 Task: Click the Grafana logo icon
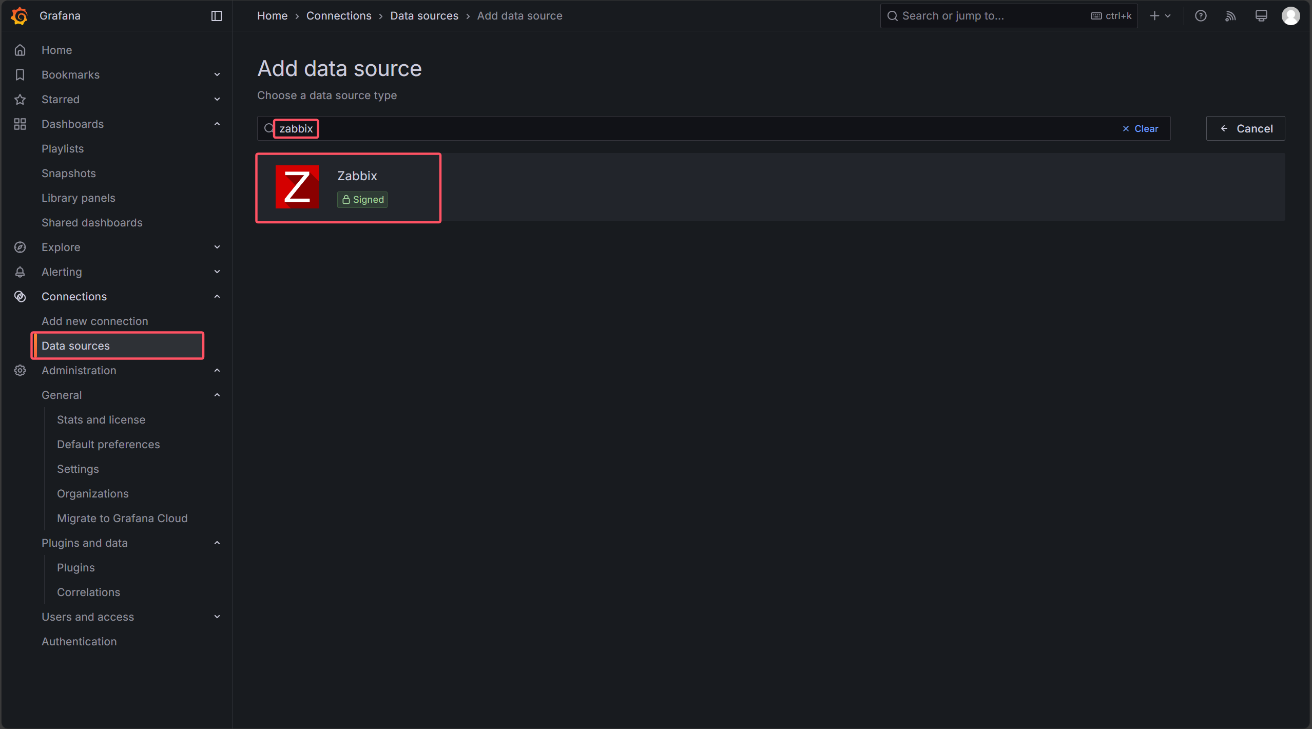[20, 16]
